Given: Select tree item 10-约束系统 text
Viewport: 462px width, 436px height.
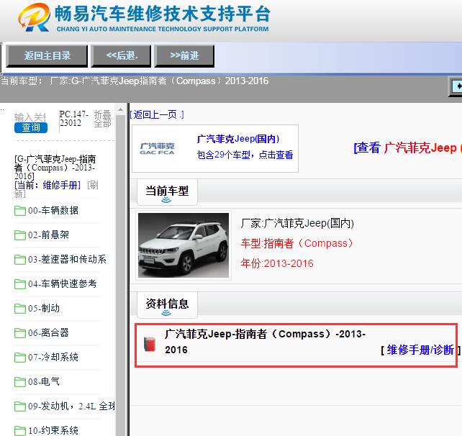Looking at the screenshot, I should [53, 430].
